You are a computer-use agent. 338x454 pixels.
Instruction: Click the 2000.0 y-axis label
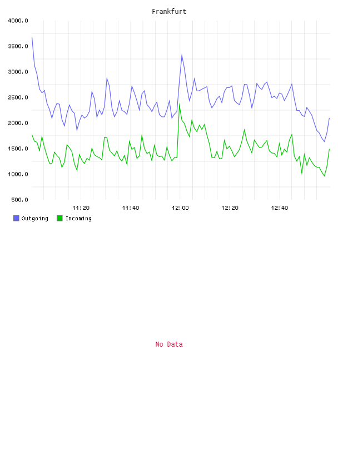[x=18, y=123]
